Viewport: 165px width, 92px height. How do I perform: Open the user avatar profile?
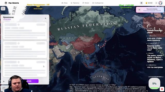tap(160, 3)
